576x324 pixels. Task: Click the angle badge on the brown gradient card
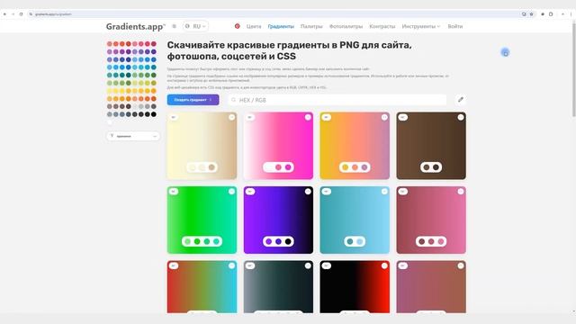403,117
